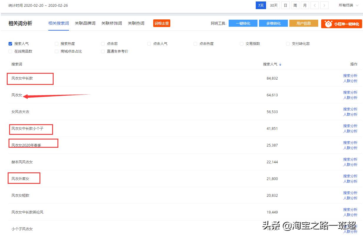Open the 多维转化 tool
This screenshot has height=237, width=363.
[x=273, y=23]
